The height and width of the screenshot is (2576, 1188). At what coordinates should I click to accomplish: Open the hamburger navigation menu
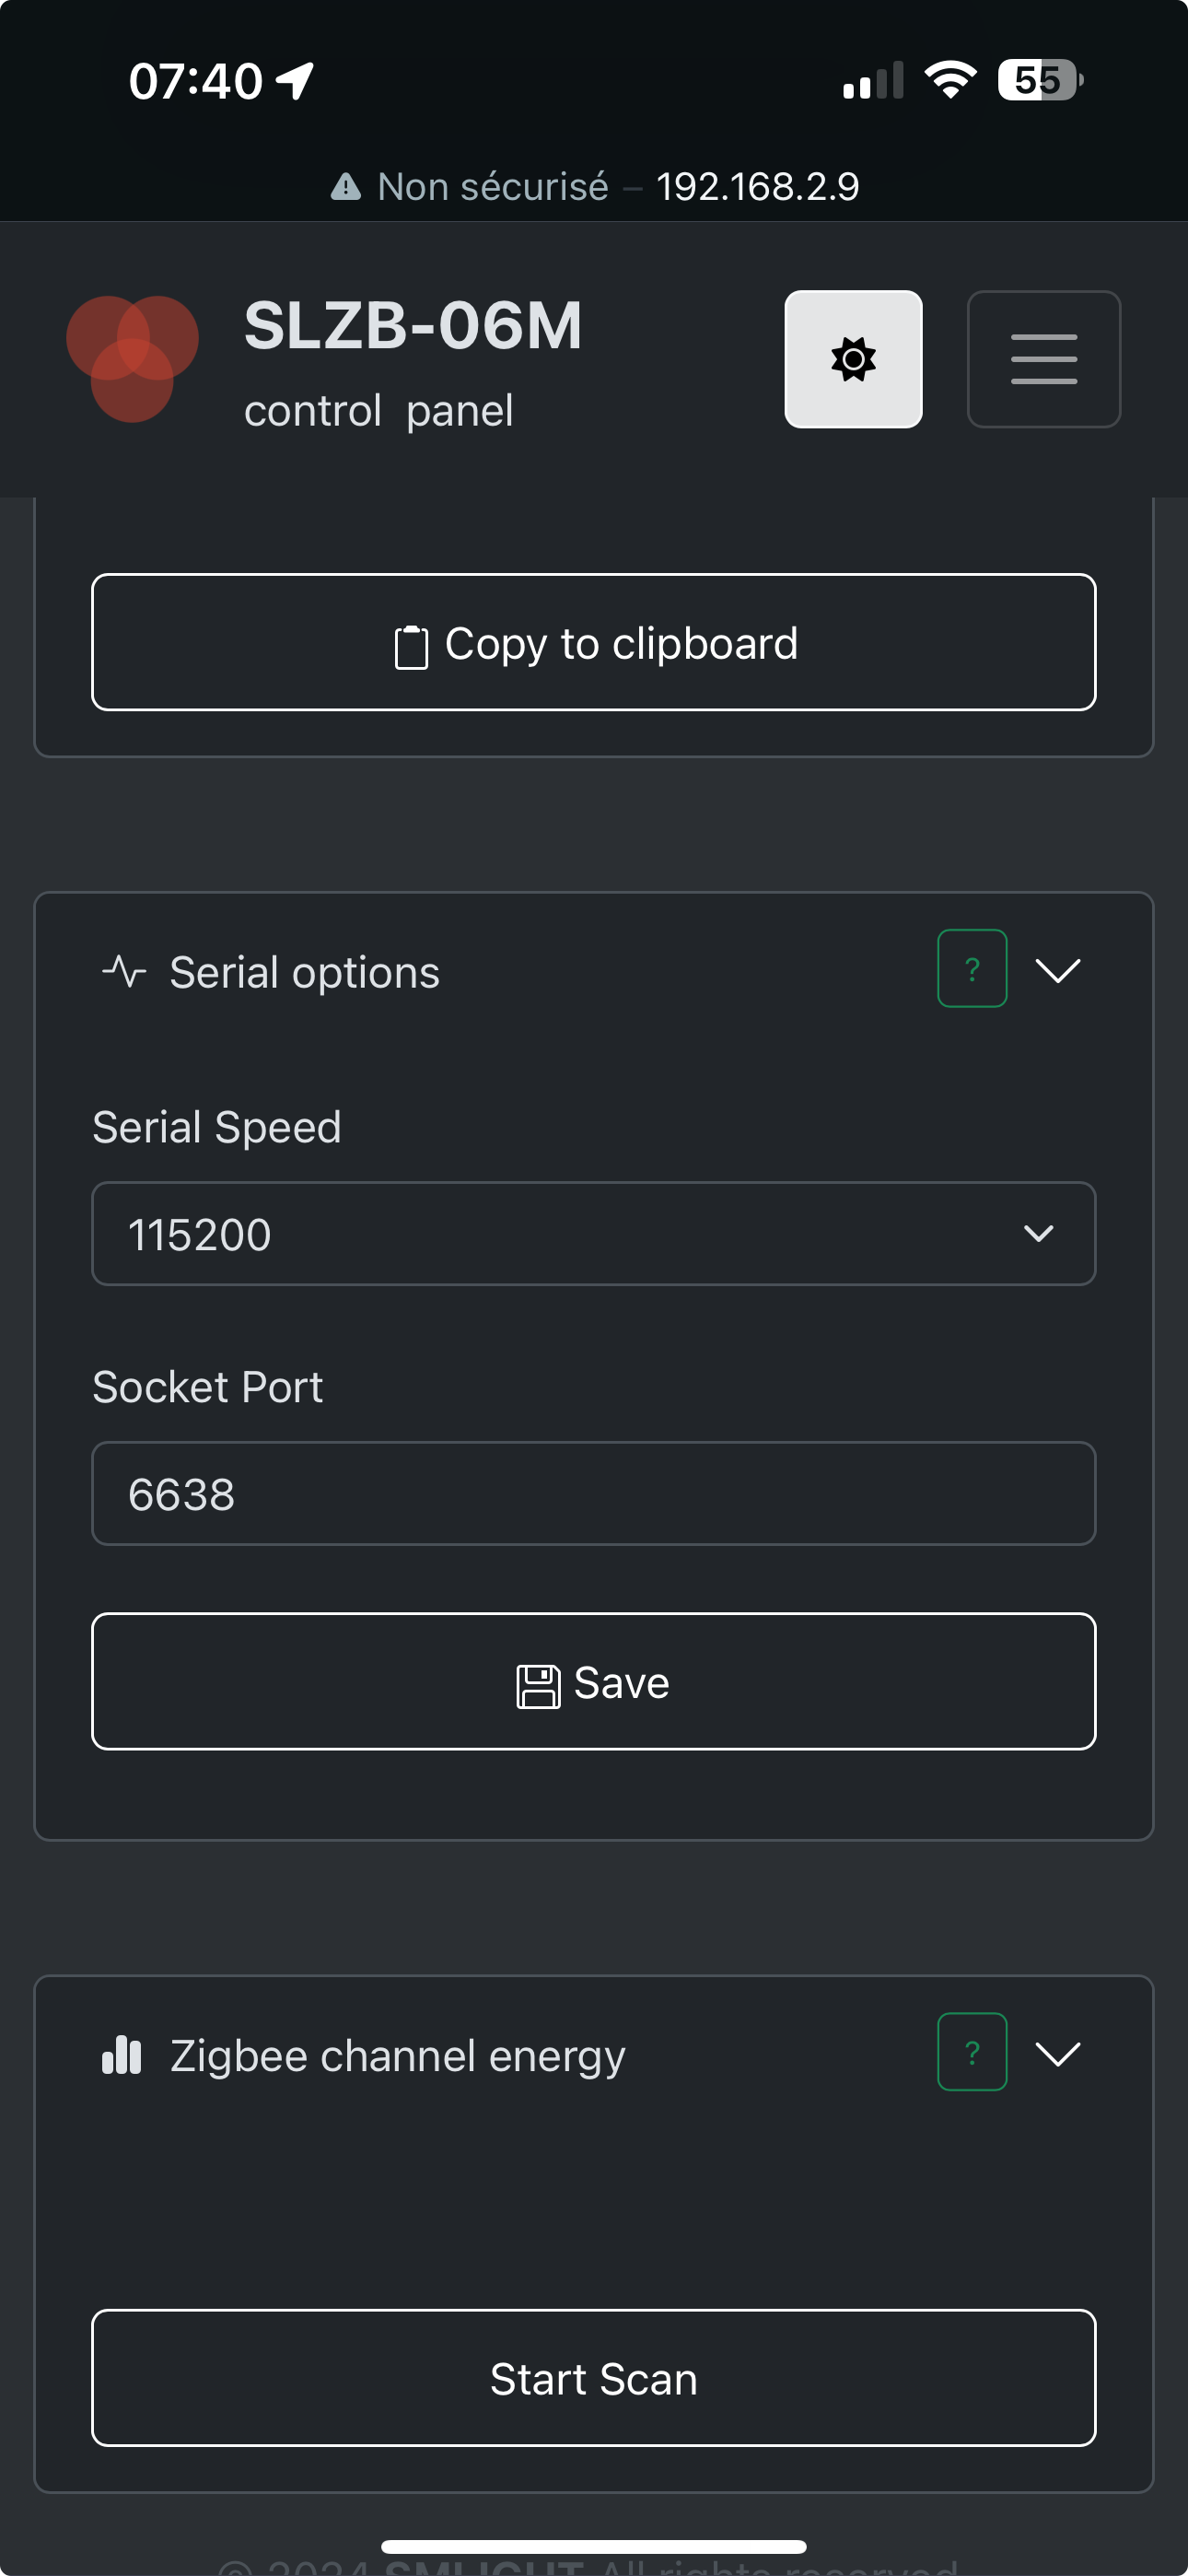(1043, 359)
